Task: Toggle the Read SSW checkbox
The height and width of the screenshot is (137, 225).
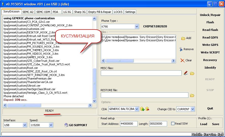Action: click(x=173, y=123)
